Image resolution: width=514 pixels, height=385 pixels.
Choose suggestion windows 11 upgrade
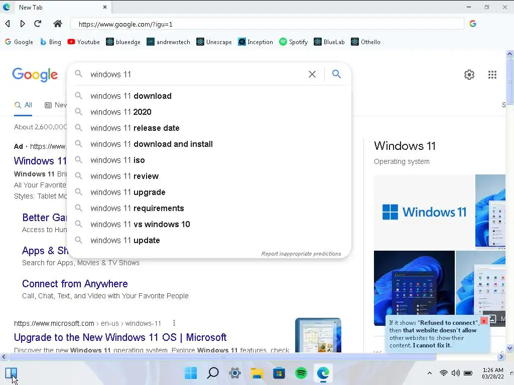click(x=209, y=192)
